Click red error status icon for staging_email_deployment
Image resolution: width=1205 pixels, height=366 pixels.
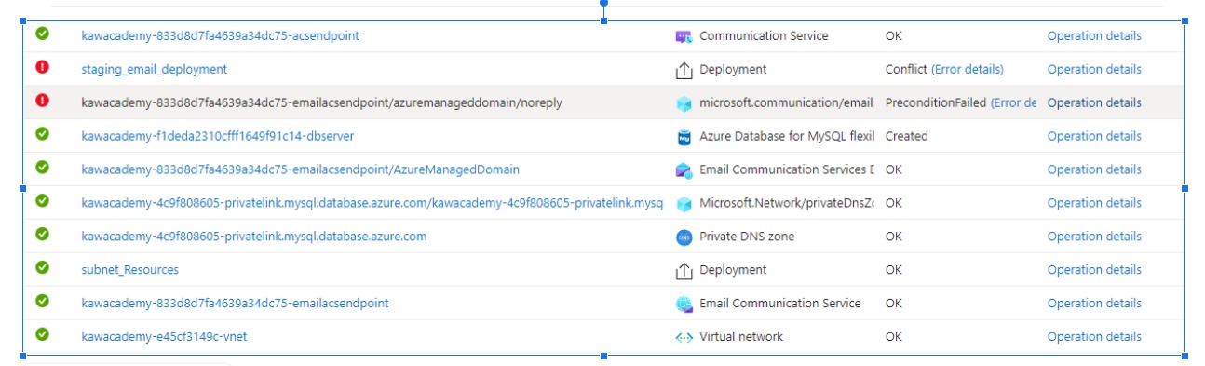[x=42, y=68]
